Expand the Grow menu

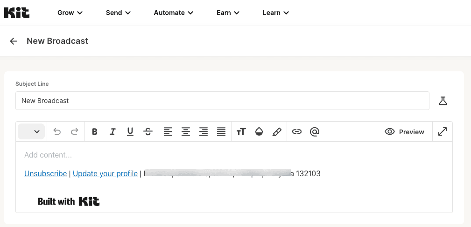coord(70,13)
